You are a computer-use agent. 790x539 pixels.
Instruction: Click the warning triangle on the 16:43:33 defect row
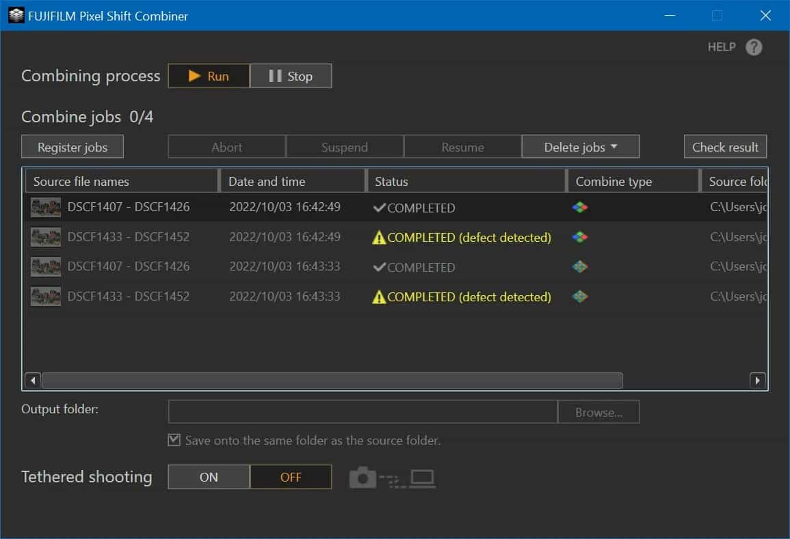point(378,297)
